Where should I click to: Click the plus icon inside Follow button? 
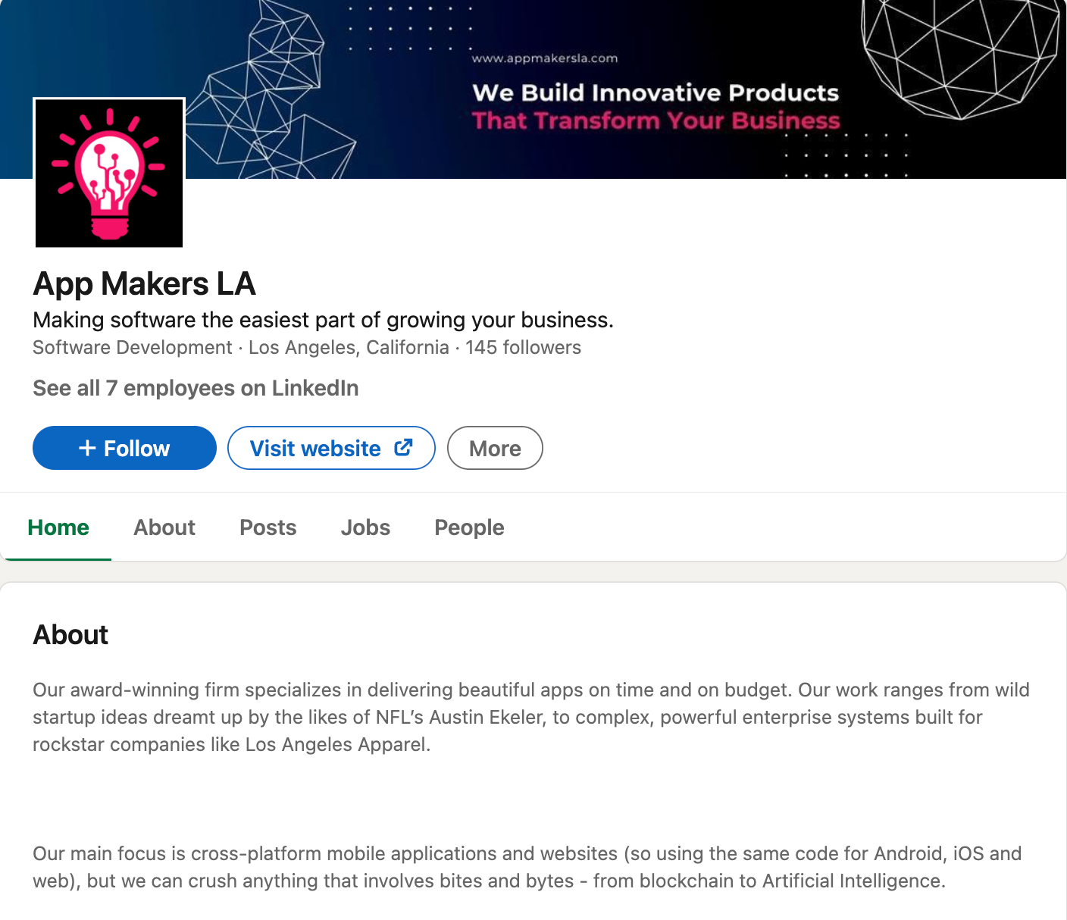pos(86,447)
